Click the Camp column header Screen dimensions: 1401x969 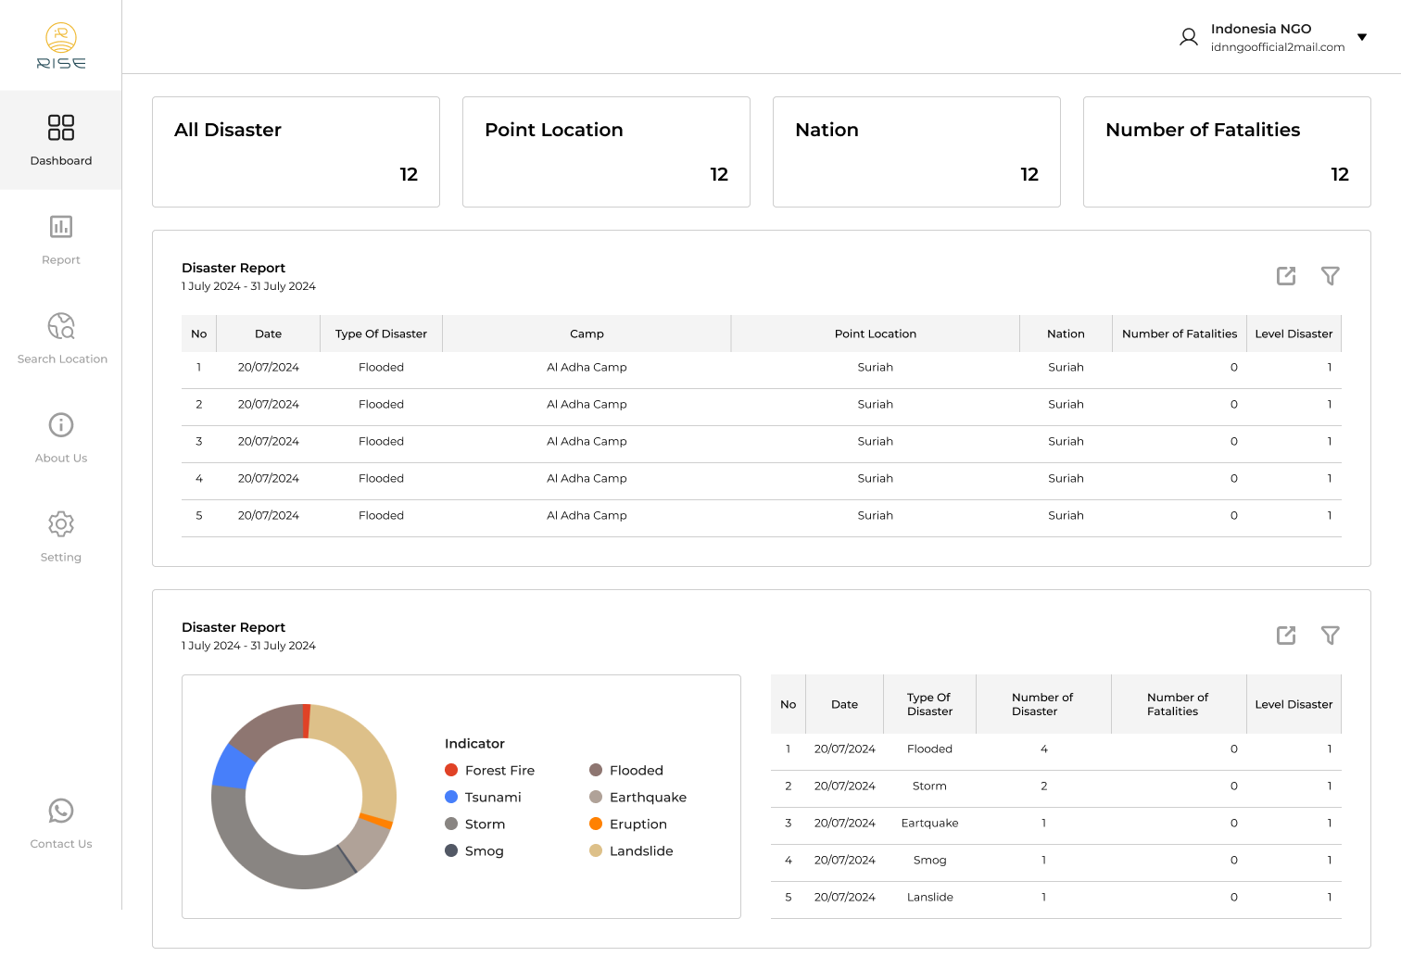coord(587,333)
